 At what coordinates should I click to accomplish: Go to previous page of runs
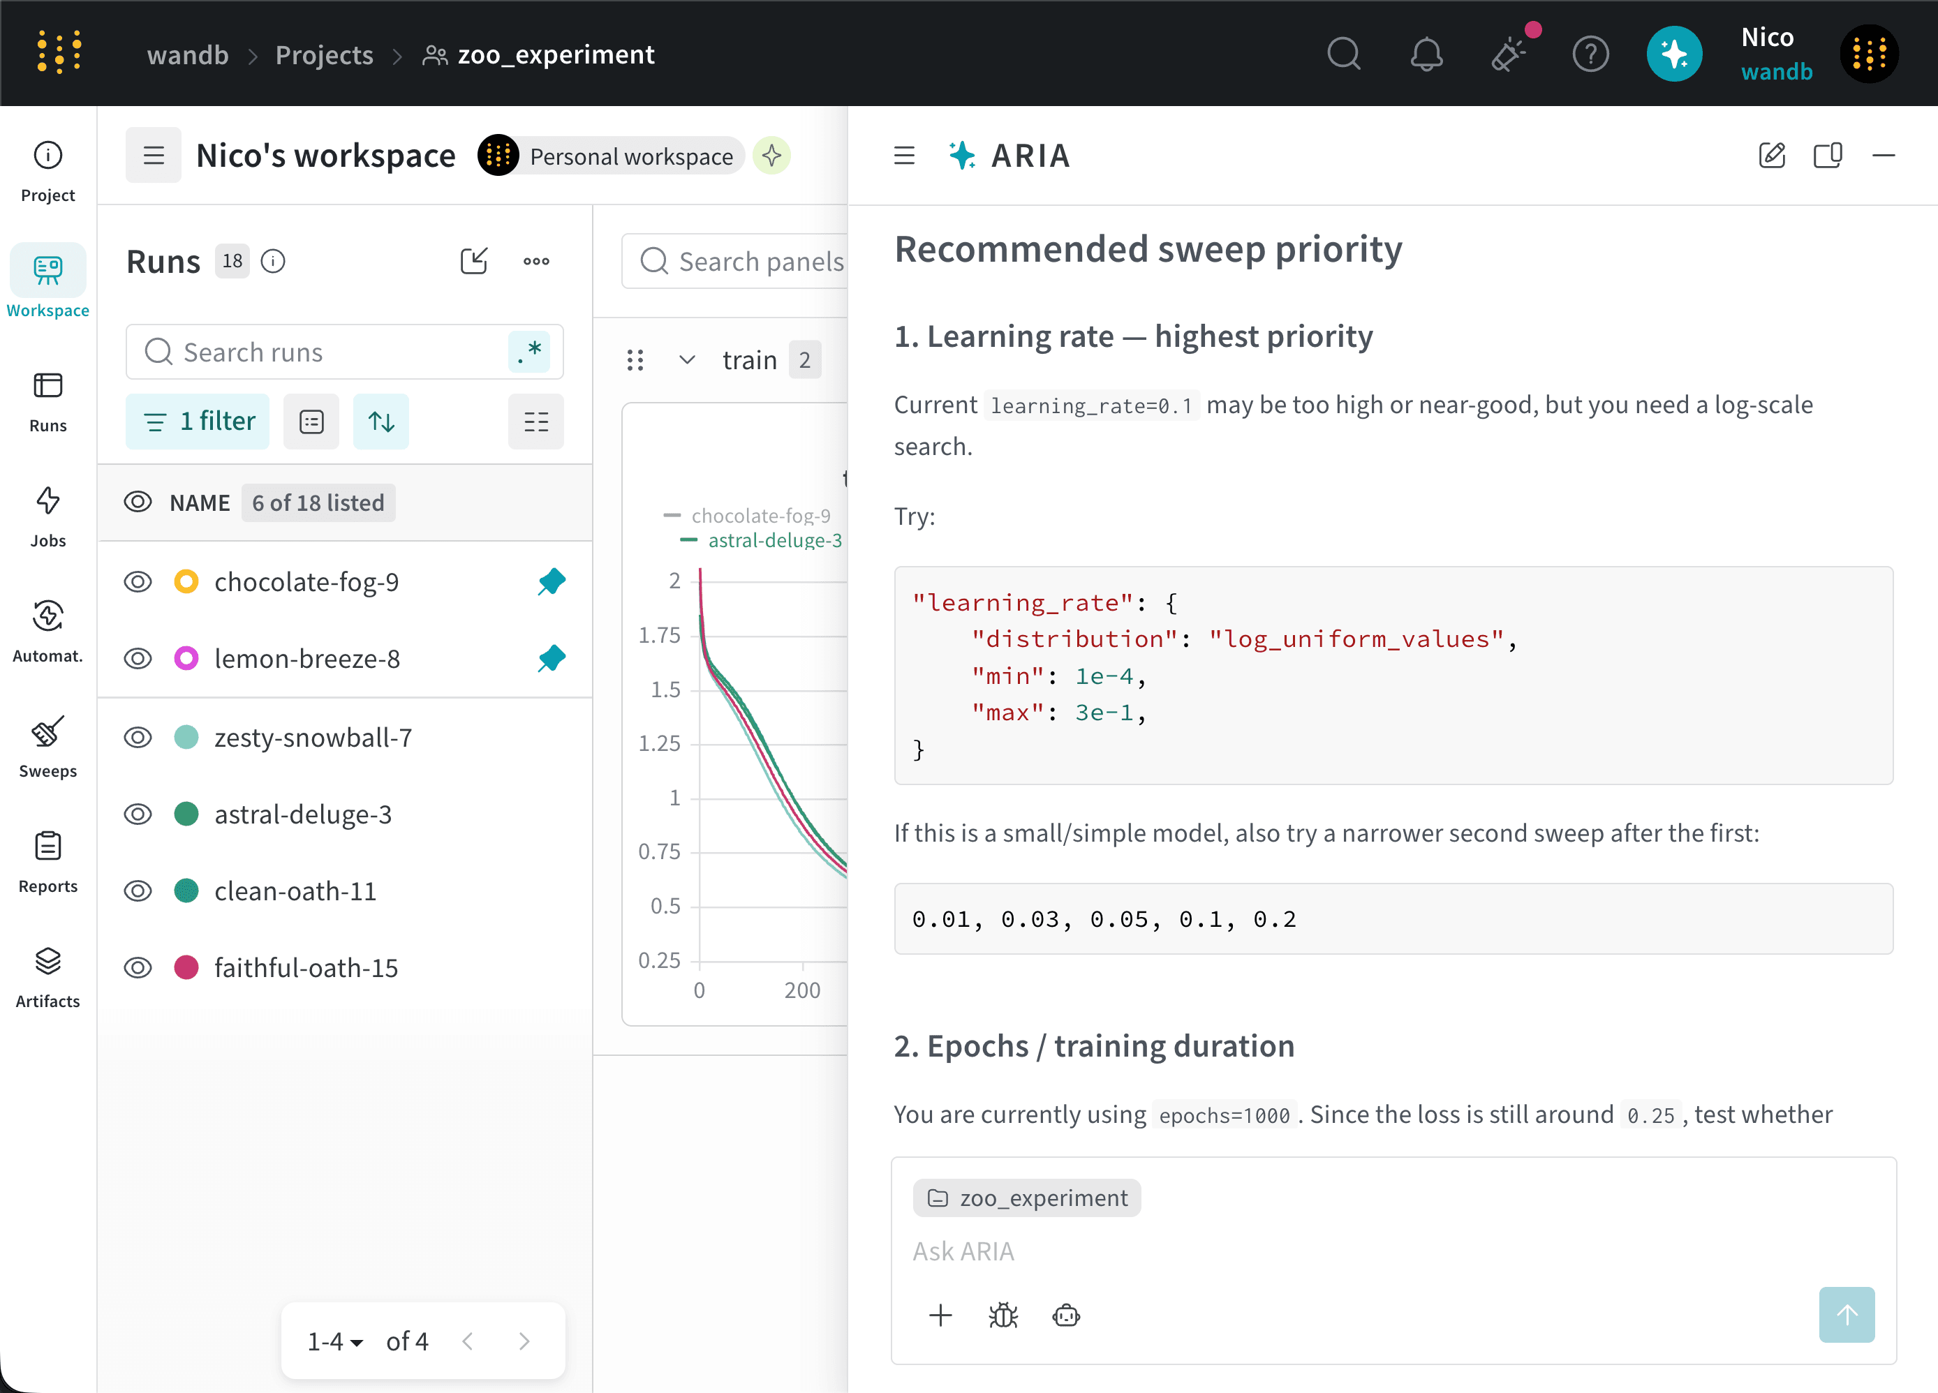tap(468, 1342)
